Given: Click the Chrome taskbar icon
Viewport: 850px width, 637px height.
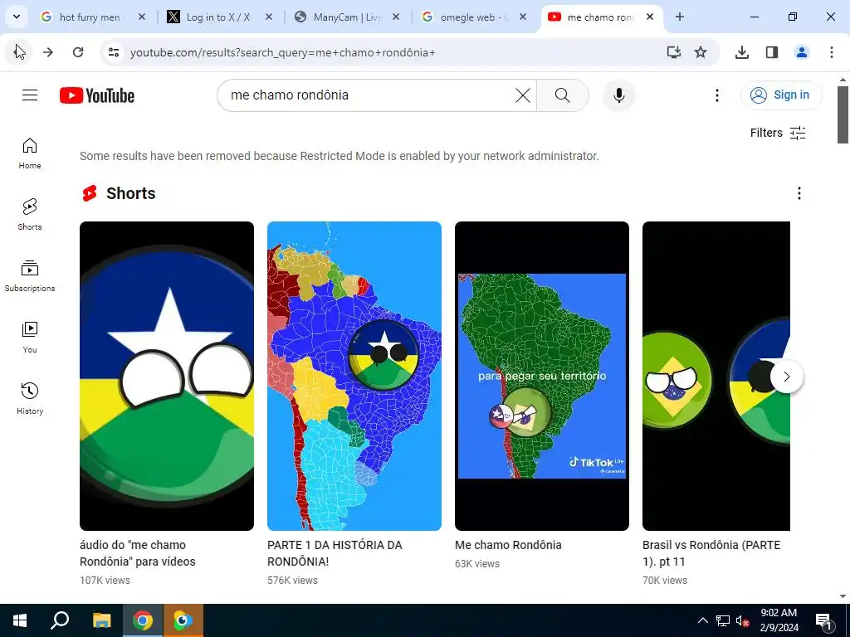Looking at the screenshot, I should [143, 620].
